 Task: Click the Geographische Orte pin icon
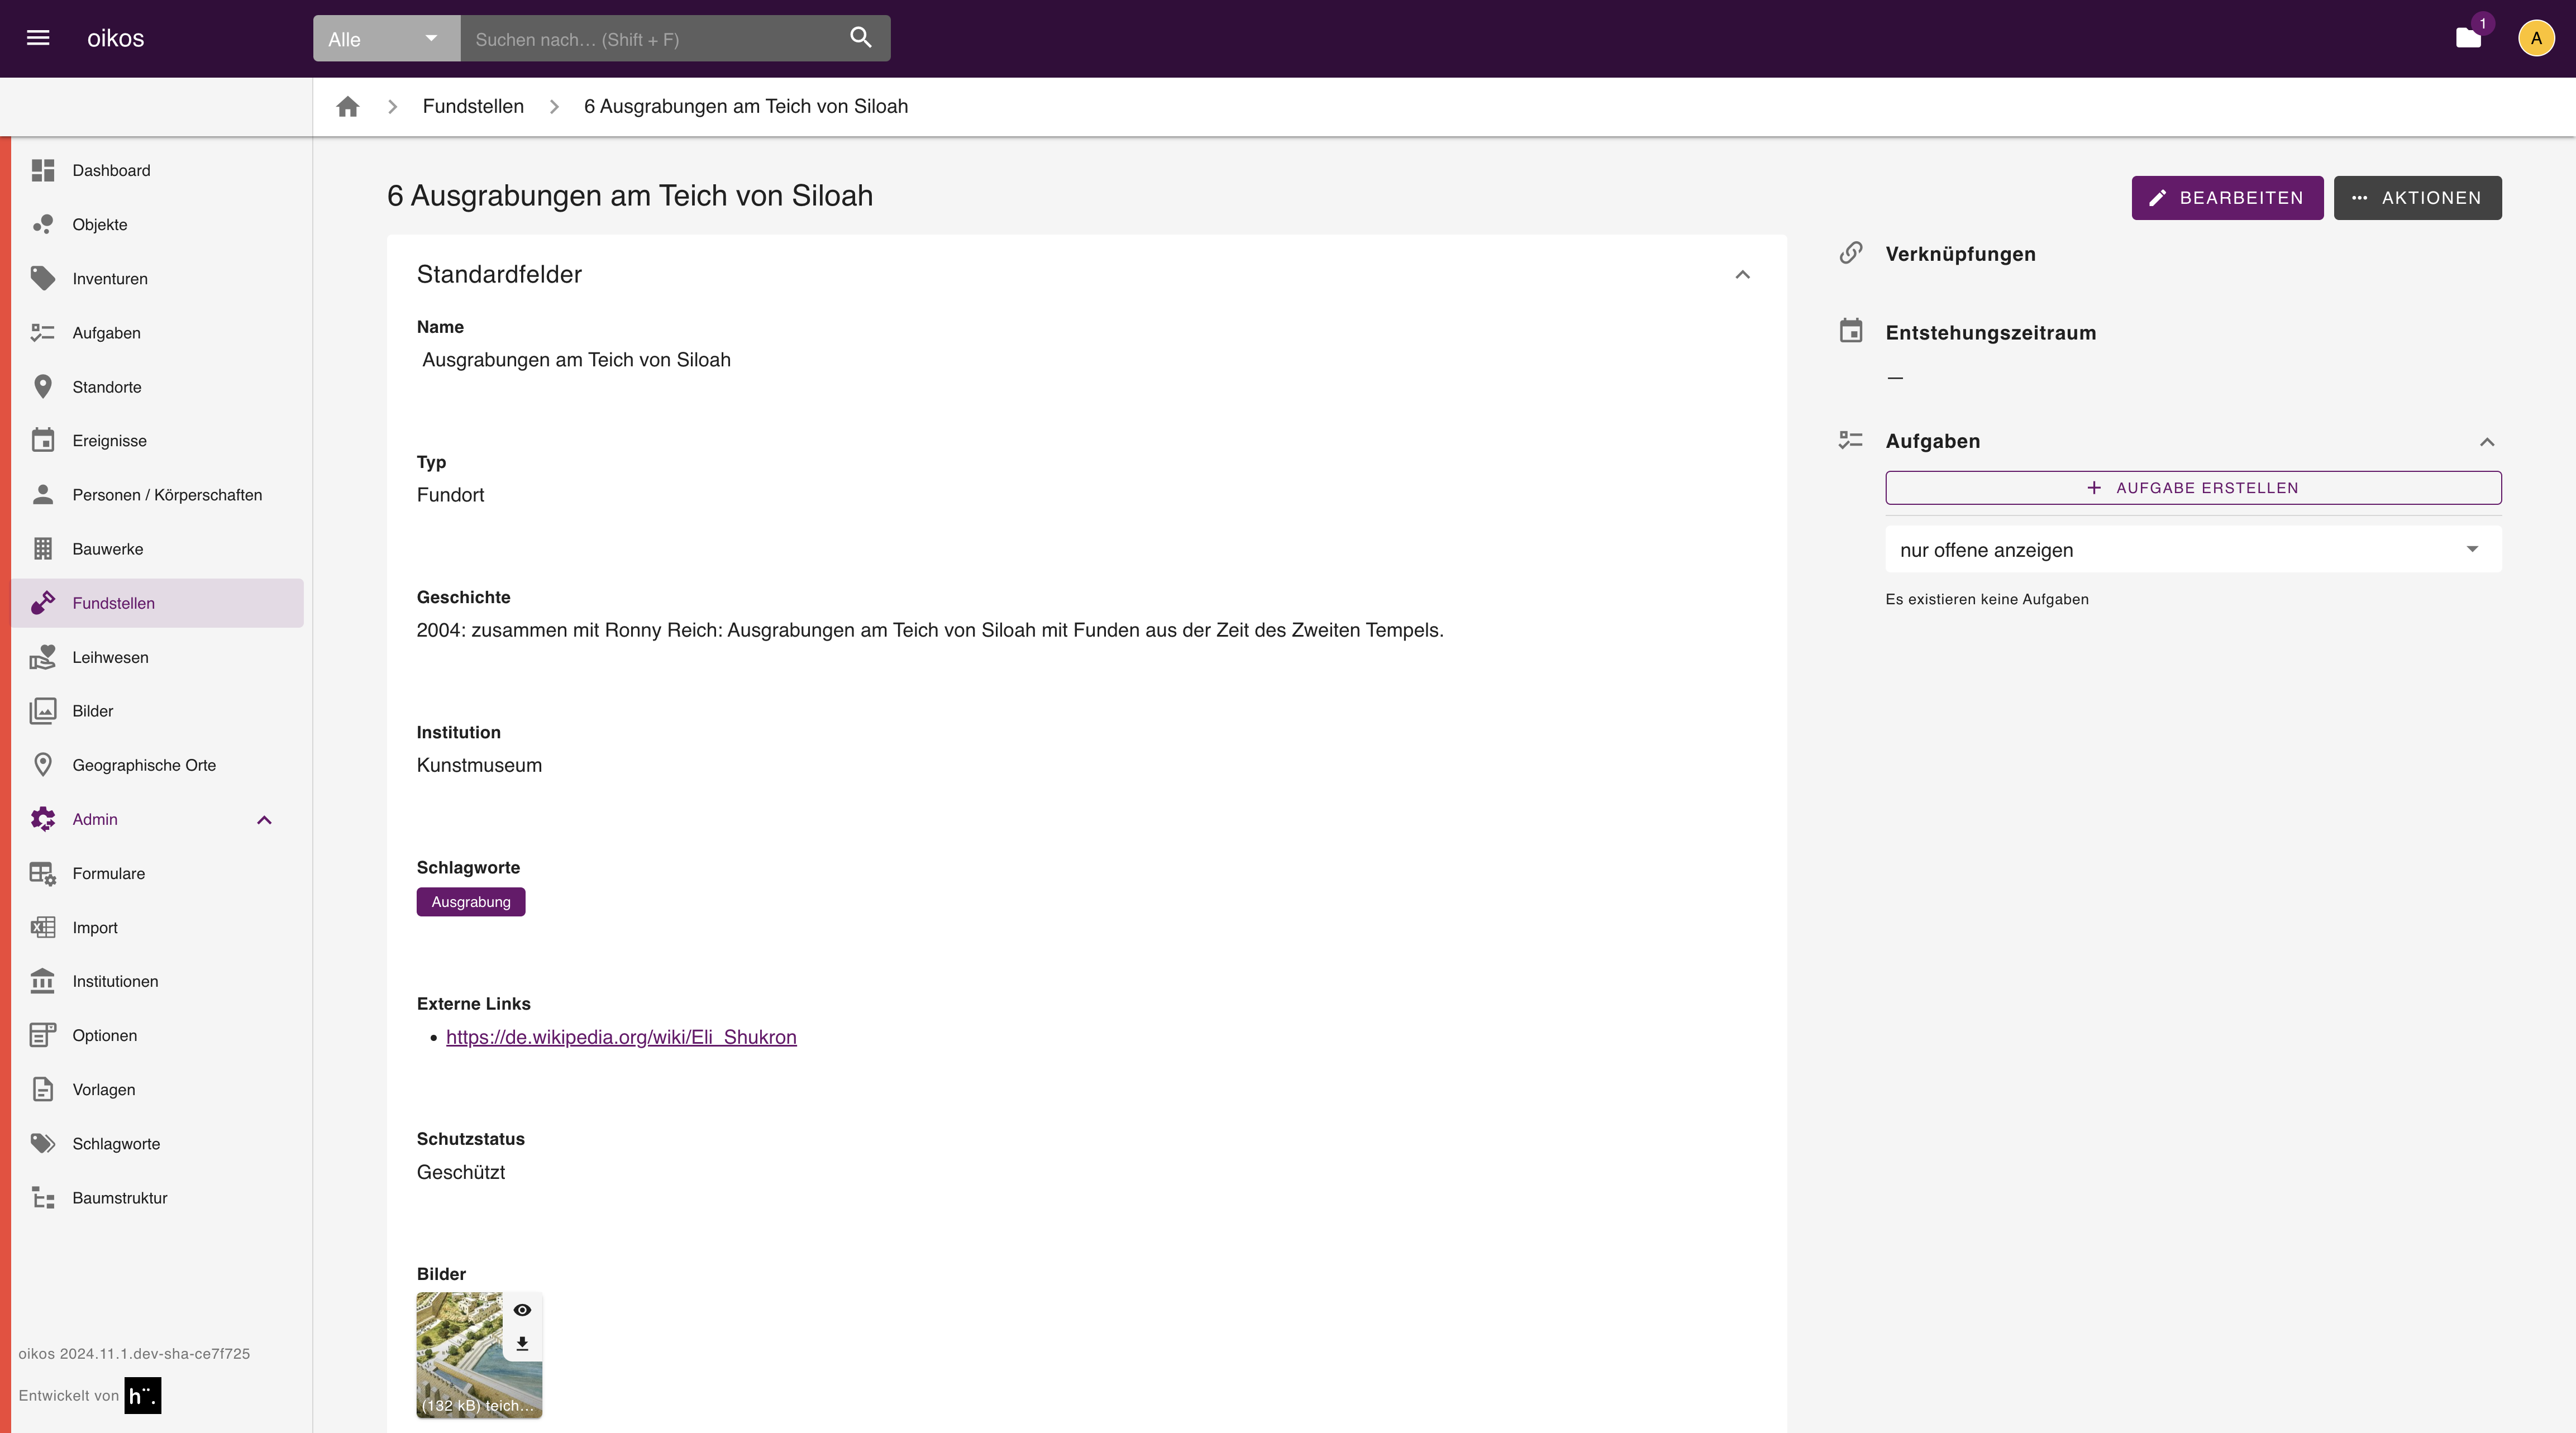[x=43, y=764]
